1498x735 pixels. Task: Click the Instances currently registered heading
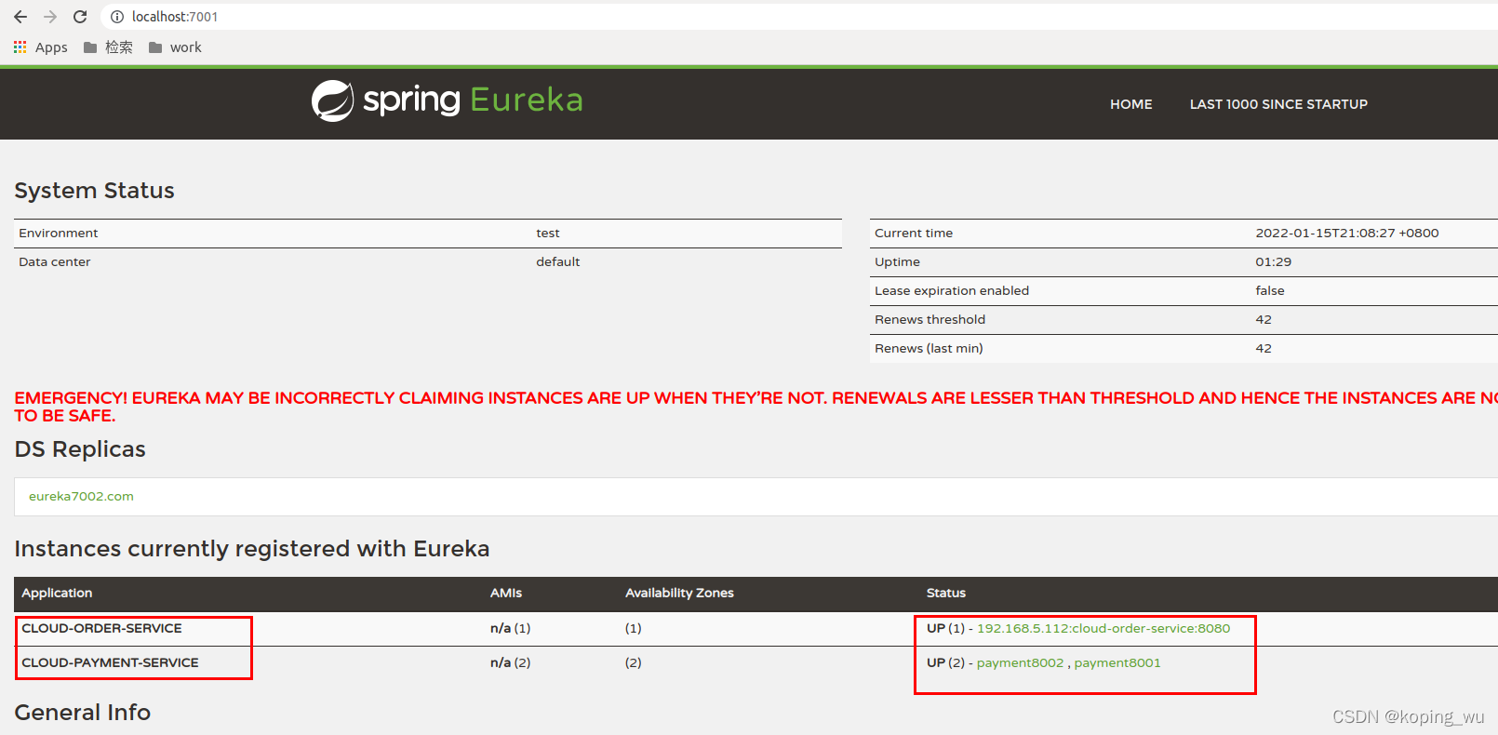coord(251,549)
